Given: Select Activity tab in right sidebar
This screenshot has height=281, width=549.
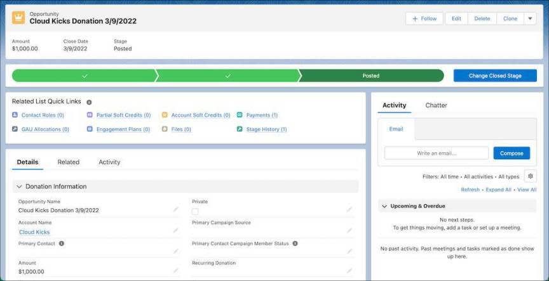Looking at the screenshot, I should [394, 105].
